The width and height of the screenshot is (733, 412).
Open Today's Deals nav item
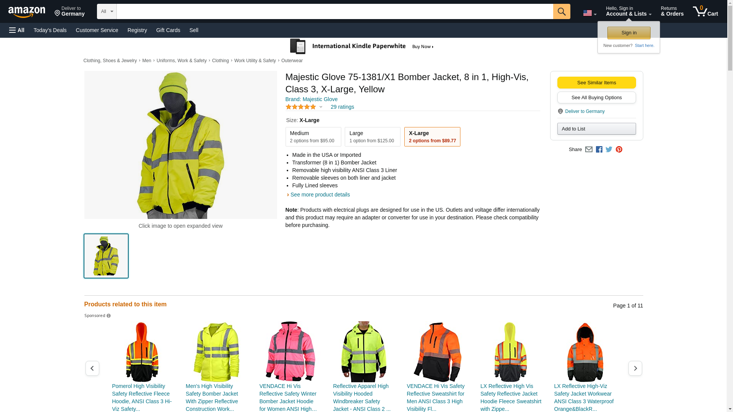pyautogui.click(x=50, y=30)
